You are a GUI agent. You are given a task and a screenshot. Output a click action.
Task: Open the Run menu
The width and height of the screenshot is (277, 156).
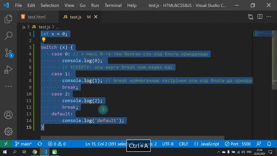[95, 6]
